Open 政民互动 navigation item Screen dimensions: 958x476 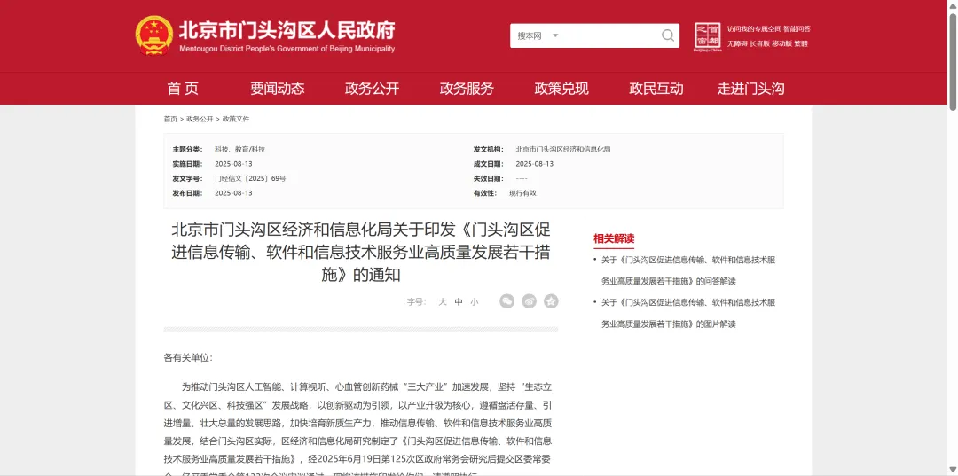pyautogui.click(x=656, y=89)
